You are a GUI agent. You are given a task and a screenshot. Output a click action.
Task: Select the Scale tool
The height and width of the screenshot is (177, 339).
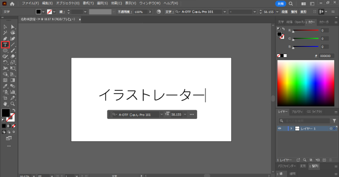(x=13, y=62)
